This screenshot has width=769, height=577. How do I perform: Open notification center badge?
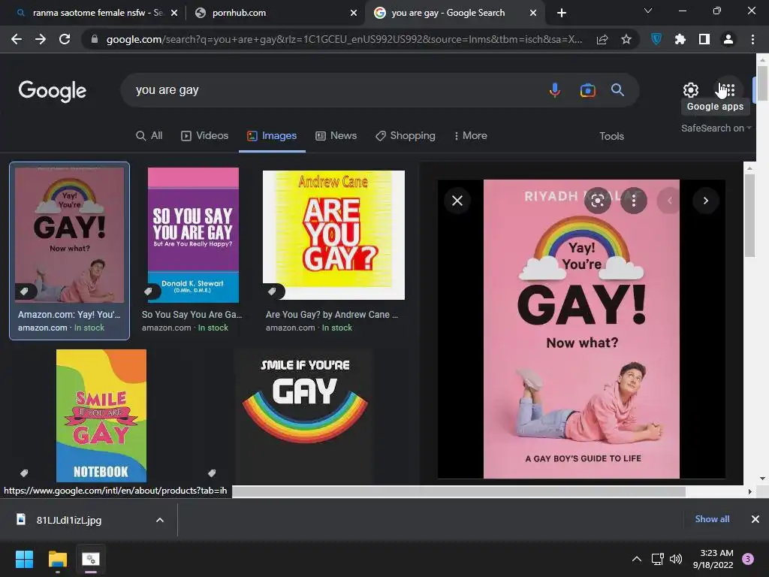pyautogui.click(x=748, y=559)
